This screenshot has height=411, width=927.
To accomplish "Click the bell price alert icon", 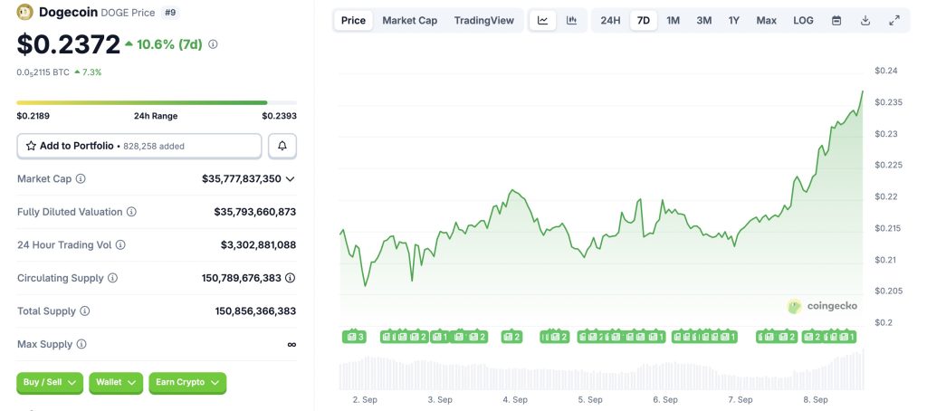I will (x=282, y=146).
